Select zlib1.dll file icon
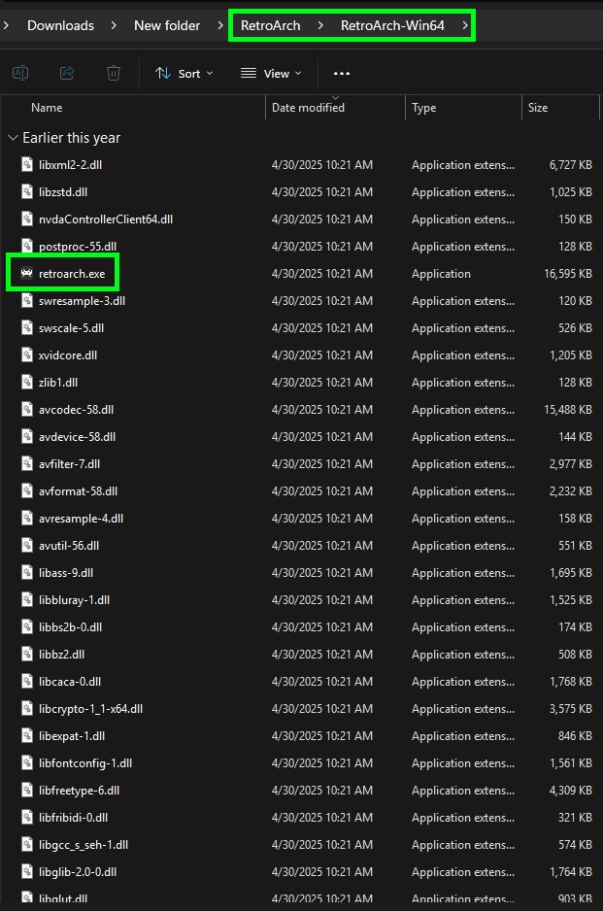This screenshot has height=911, width=603. point(27,383)
